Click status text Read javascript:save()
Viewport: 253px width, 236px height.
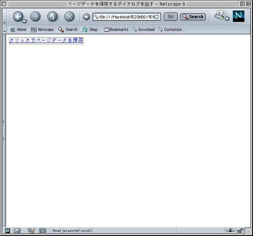(x=72, y=231)
